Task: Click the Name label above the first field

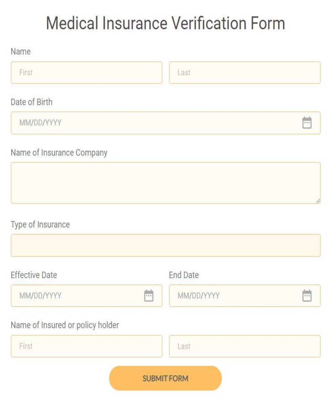Action: [x=21, y=51]
